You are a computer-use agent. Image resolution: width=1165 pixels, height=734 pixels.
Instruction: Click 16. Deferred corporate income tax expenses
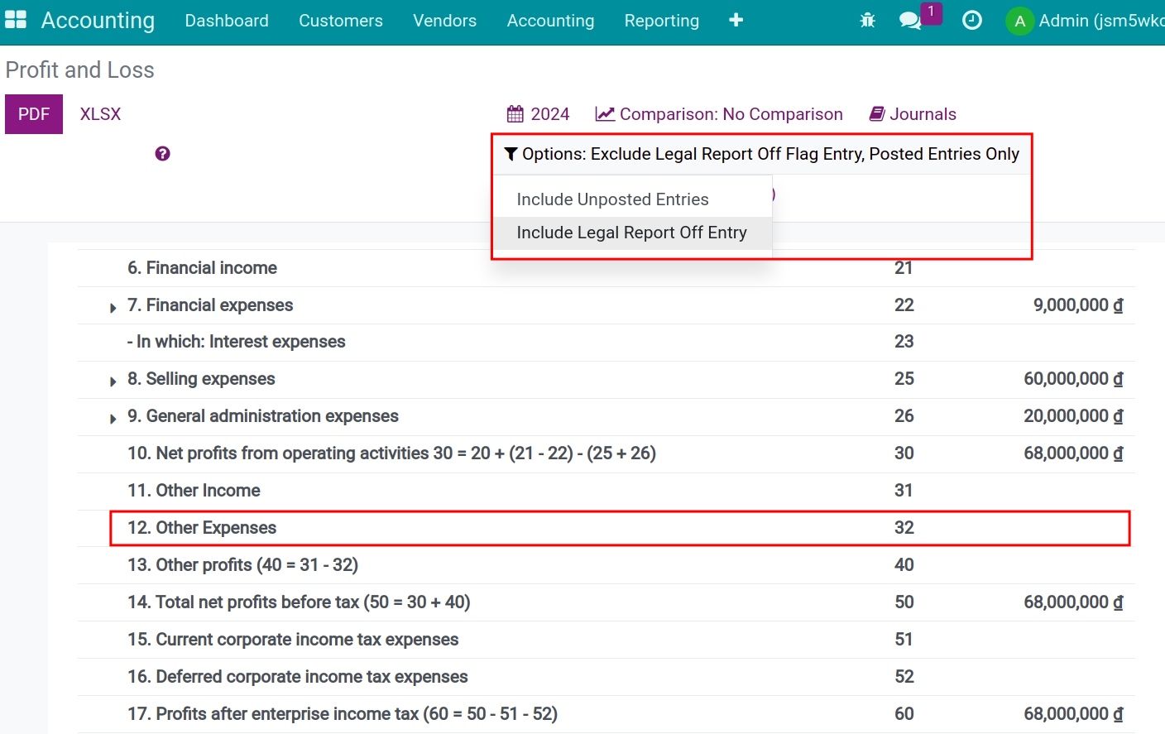coord(298,677)
